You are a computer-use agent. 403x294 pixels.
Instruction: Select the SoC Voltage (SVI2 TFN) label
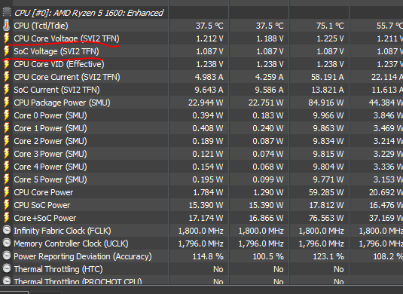point(56,51)
